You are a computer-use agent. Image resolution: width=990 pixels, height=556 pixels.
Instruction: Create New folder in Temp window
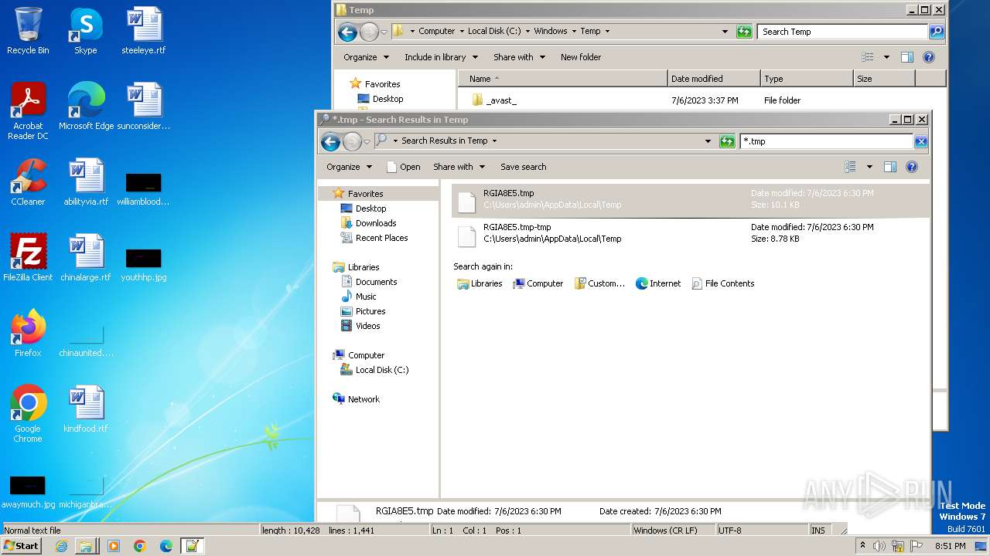[581, 57]
